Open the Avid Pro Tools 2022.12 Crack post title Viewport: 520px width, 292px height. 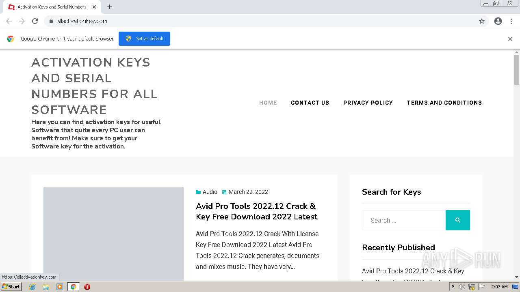pos(257,211)
